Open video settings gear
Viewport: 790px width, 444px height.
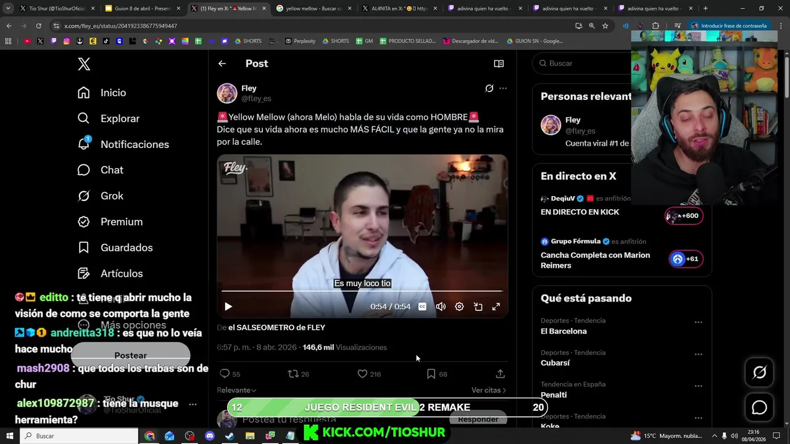coord(459,306)
